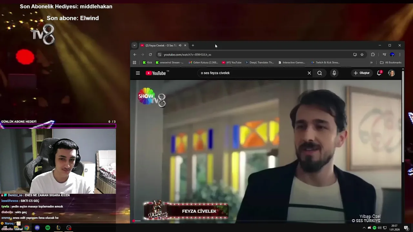413x232 pixels.
Task: Open Discord from the taskbar
Action: pos(37,228)
